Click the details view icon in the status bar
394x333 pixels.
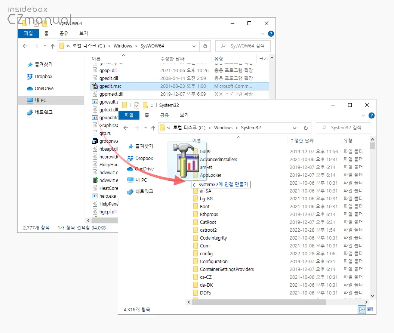point(362,309)
